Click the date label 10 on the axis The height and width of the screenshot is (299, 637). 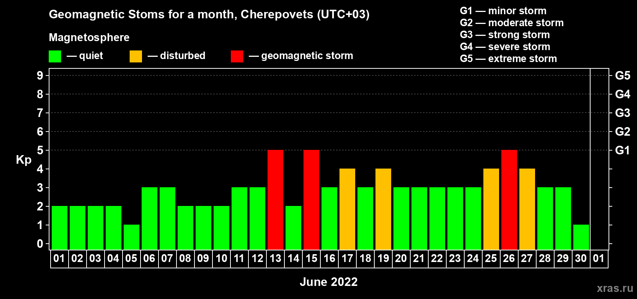tap(221, 258)
